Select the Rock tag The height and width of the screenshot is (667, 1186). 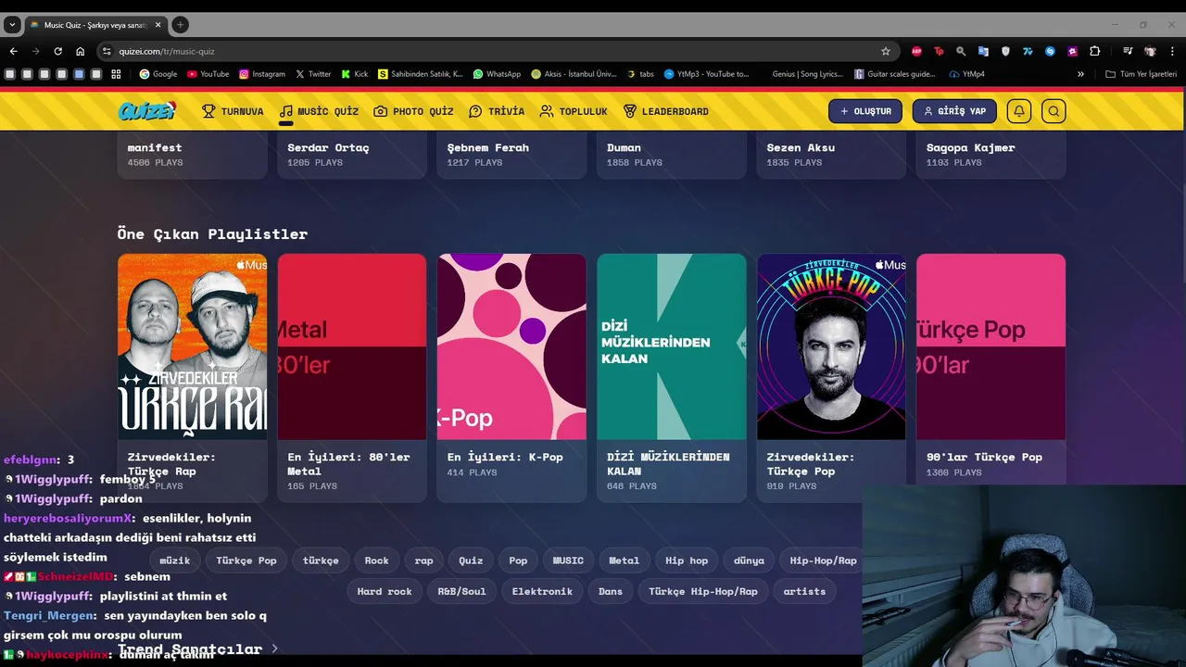(x=377, y=560)
